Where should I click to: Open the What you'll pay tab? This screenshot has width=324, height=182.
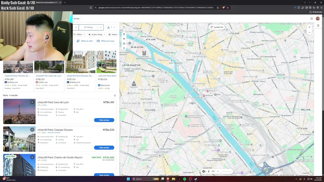(x=106, y=41)
